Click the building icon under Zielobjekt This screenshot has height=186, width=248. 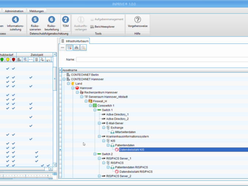[x=19, y=60]
